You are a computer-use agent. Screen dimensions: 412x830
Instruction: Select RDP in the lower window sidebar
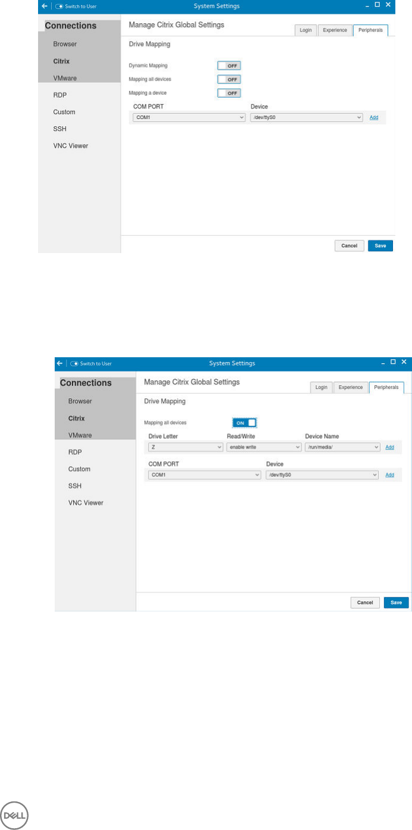tap(74, 452)
